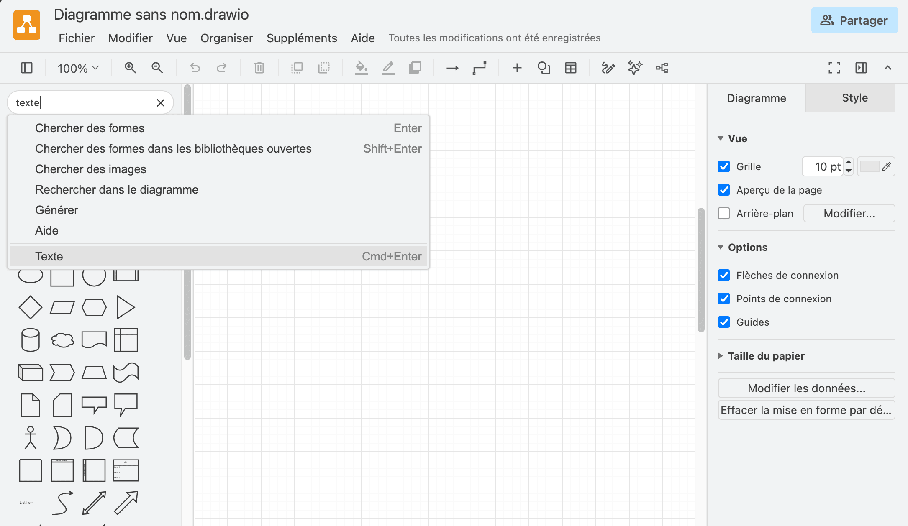Click the zoom in magnifier icon
Viewport: 908px width, 526px height.
pos(130,68)
